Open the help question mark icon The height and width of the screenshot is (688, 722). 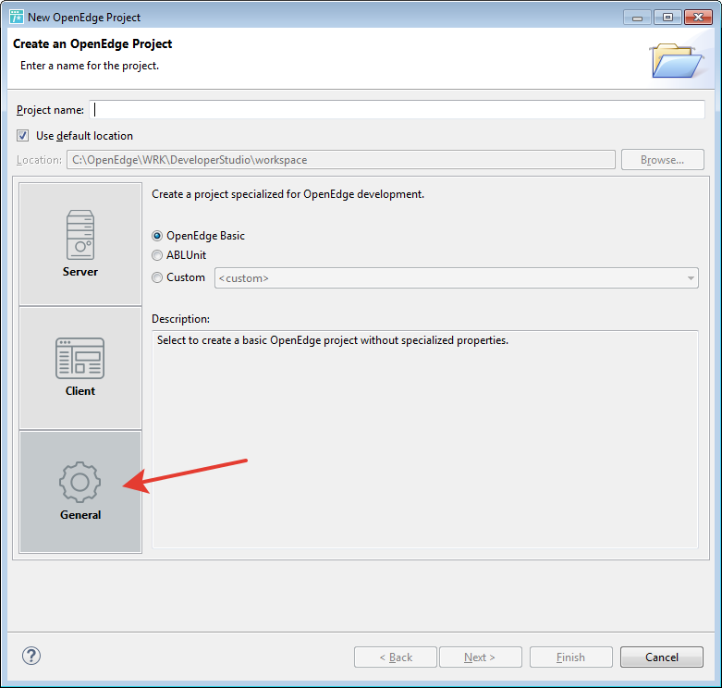coord(31,656)
